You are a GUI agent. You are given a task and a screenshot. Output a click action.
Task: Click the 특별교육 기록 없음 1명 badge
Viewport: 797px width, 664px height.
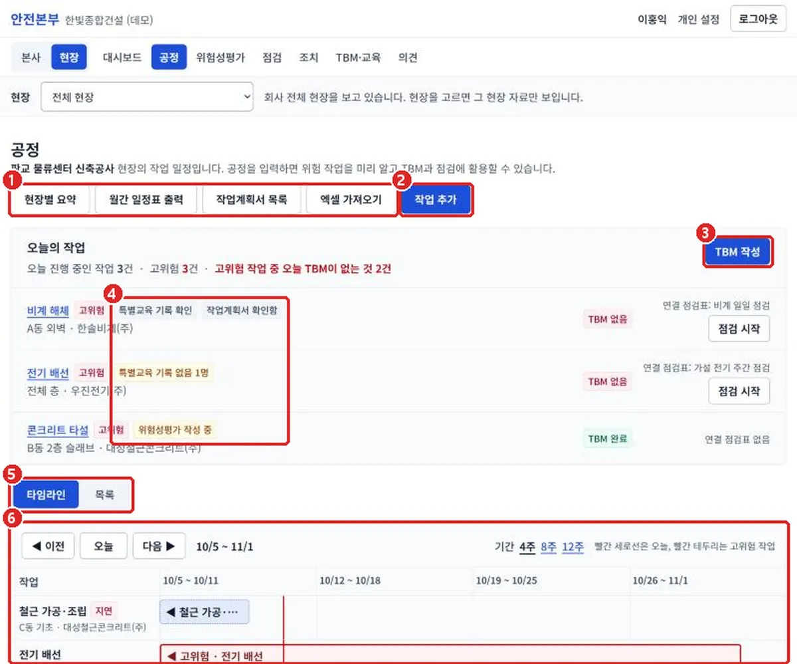point(163,372)
